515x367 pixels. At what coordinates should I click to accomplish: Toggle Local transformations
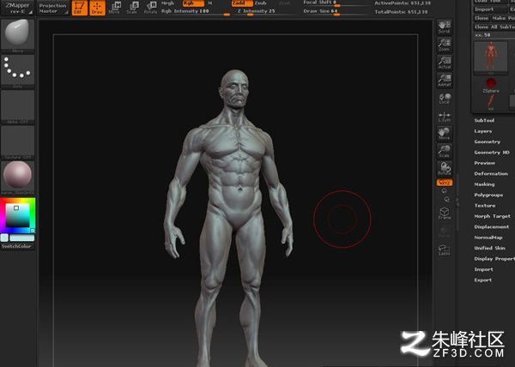pos(445,99)
